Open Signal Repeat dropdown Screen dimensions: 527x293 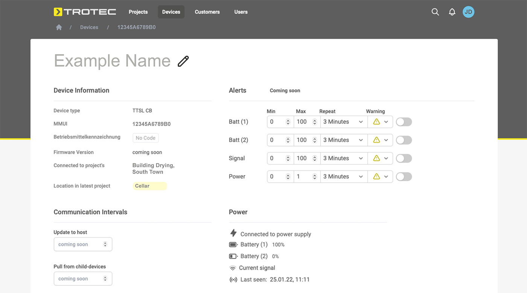(x=344, y=158)
